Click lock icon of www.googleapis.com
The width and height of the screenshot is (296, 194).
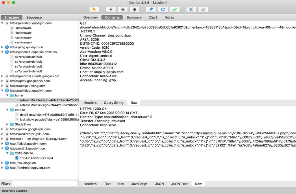7,129
